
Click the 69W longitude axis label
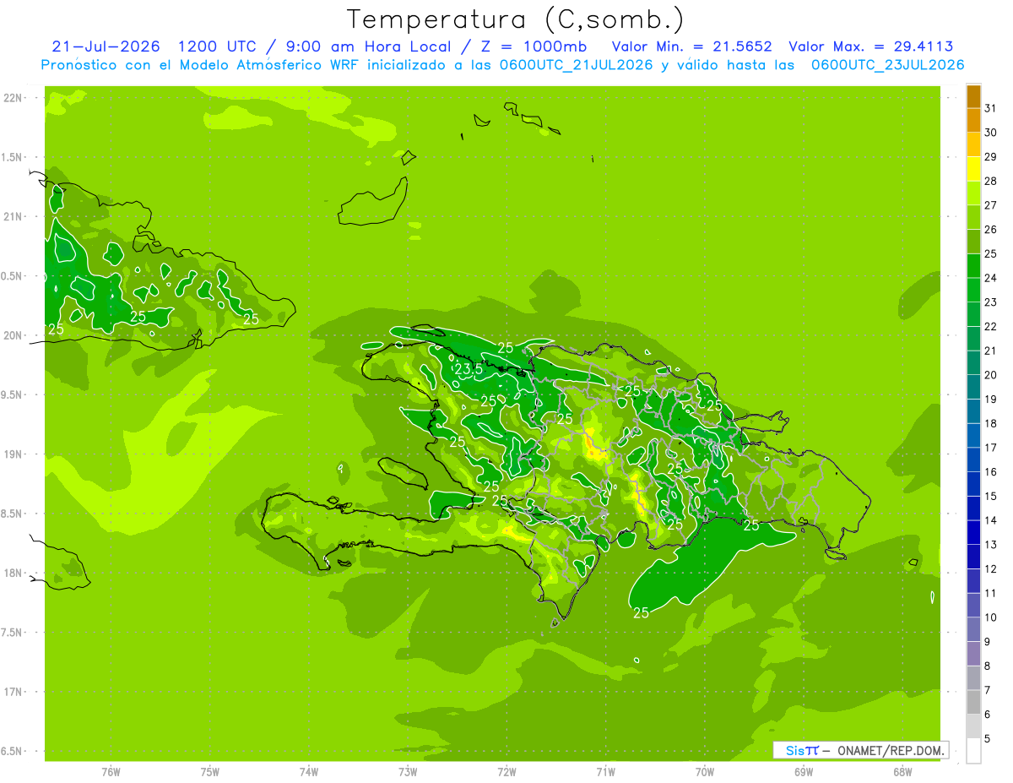pos(804,771)
